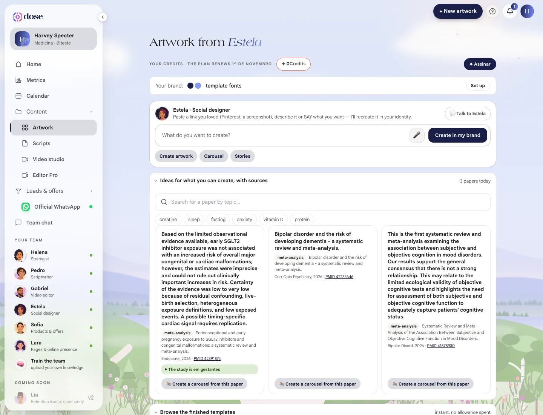Focus the Search for a paper by topic field
Image resolution: width=543 pixels, height=415 pixels.
coord(323,202)
